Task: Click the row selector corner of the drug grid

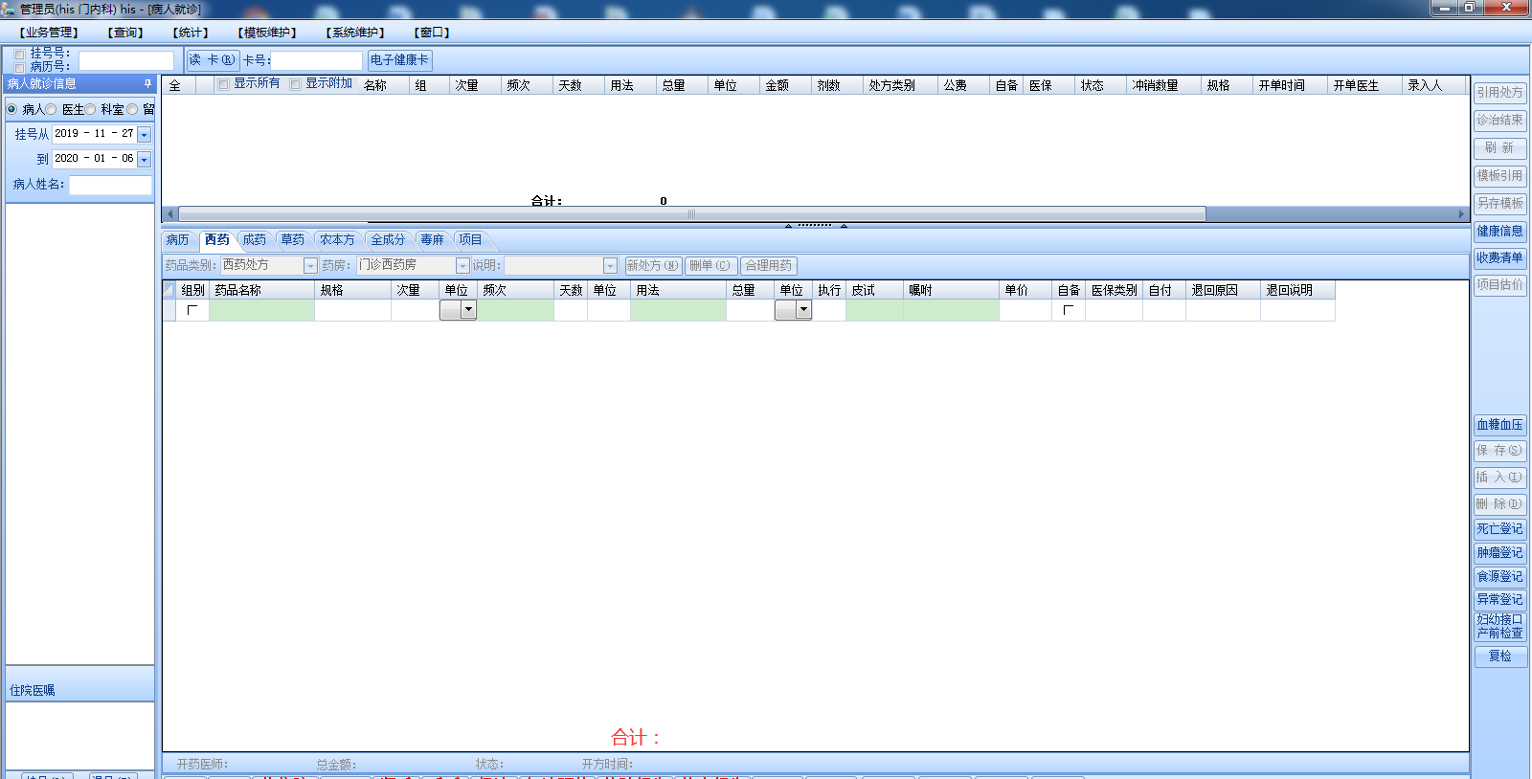Action: (x=169, y=290)
